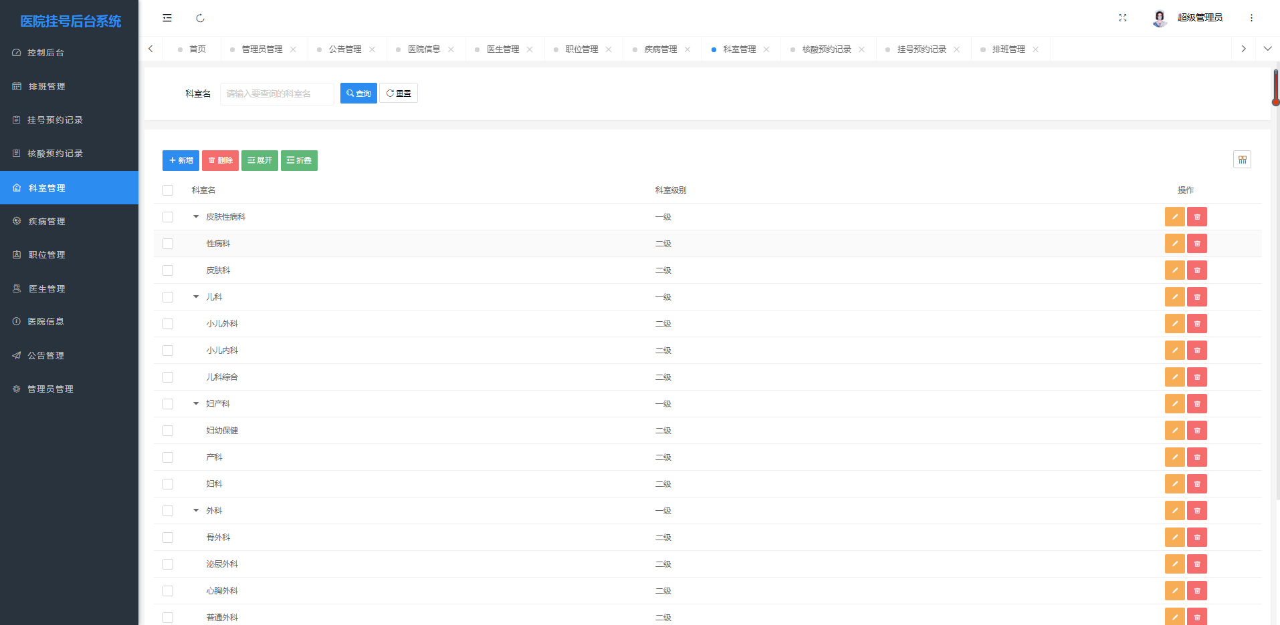Screen dimensions: 1280x625
Task: Click the department name search input field
Action: pos(276,93)
